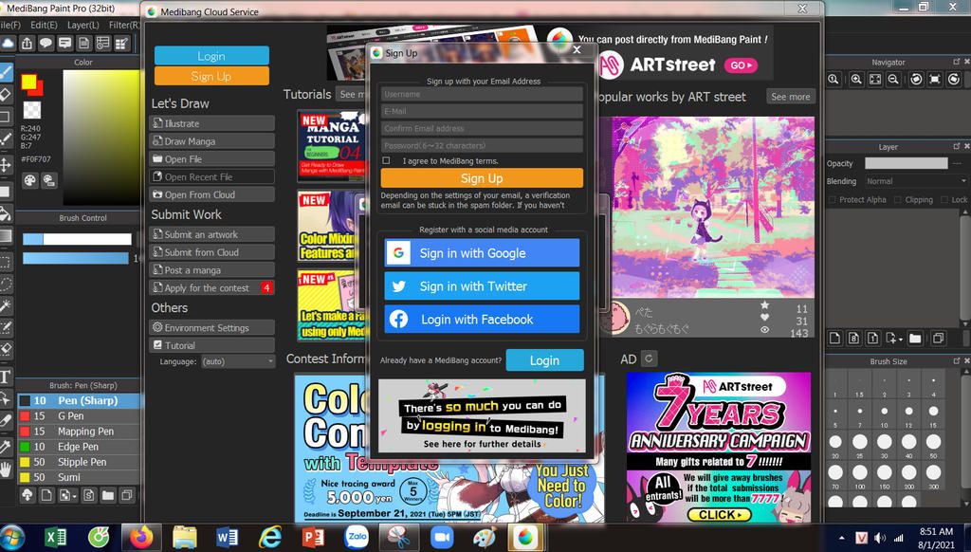Open Zalo from the taskbar
Image resolution: width=971 pixels, height=552 pixels.
point(357,537)
